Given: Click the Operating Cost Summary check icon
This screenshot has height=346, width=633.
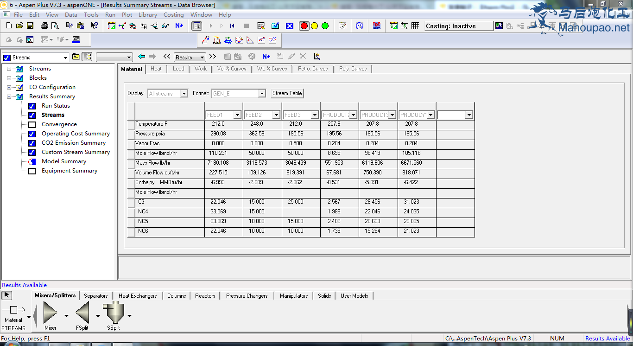Looking at the screenshot, I should tap(32, 134).
